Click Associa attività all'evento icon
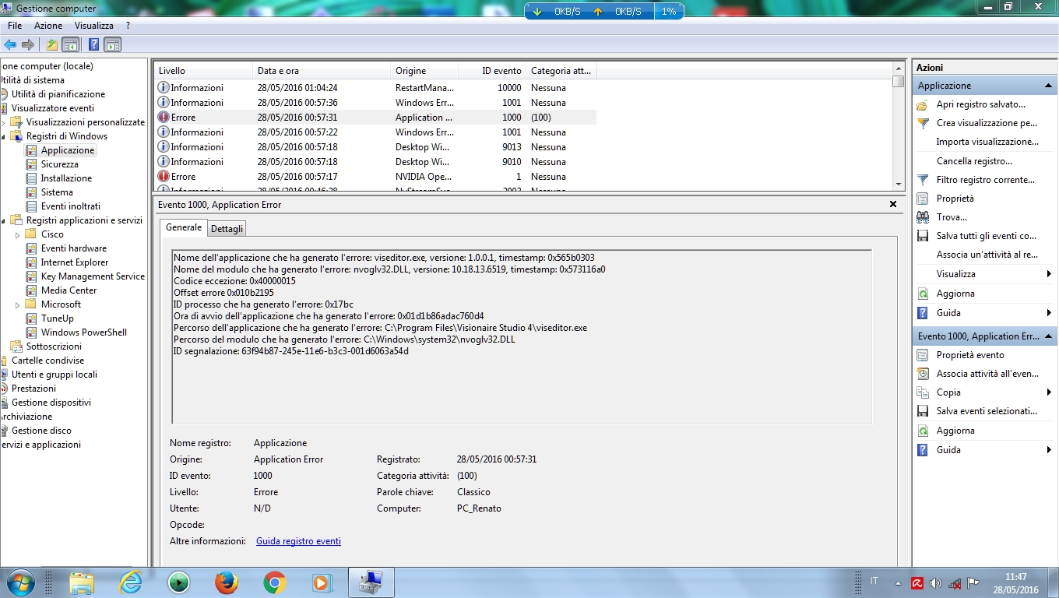This screenshot has width=1059, height=598. point(923,374)
